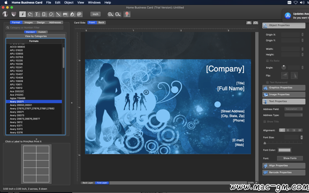Select the Text tool
Screen dimensions: 309x193
pos(37,14)
